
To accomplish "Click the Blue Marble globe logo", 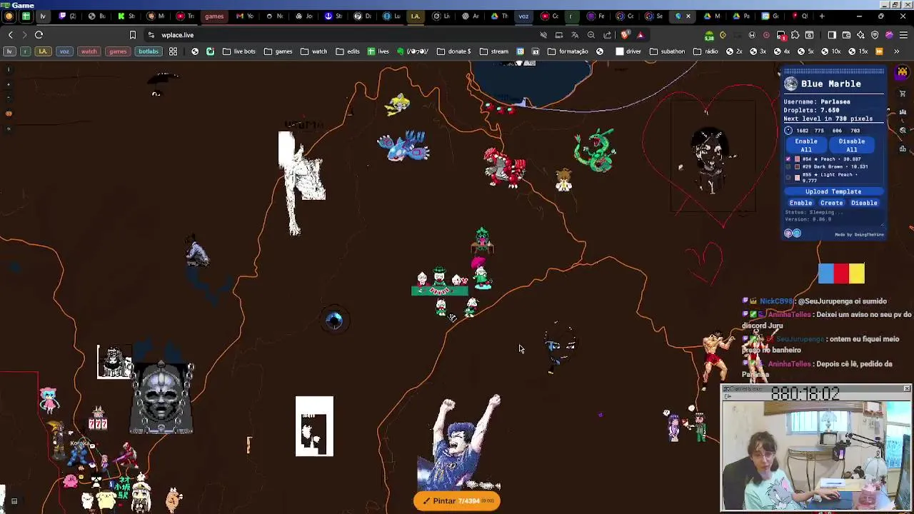I will pyautogui.click(x=790, y=84).
